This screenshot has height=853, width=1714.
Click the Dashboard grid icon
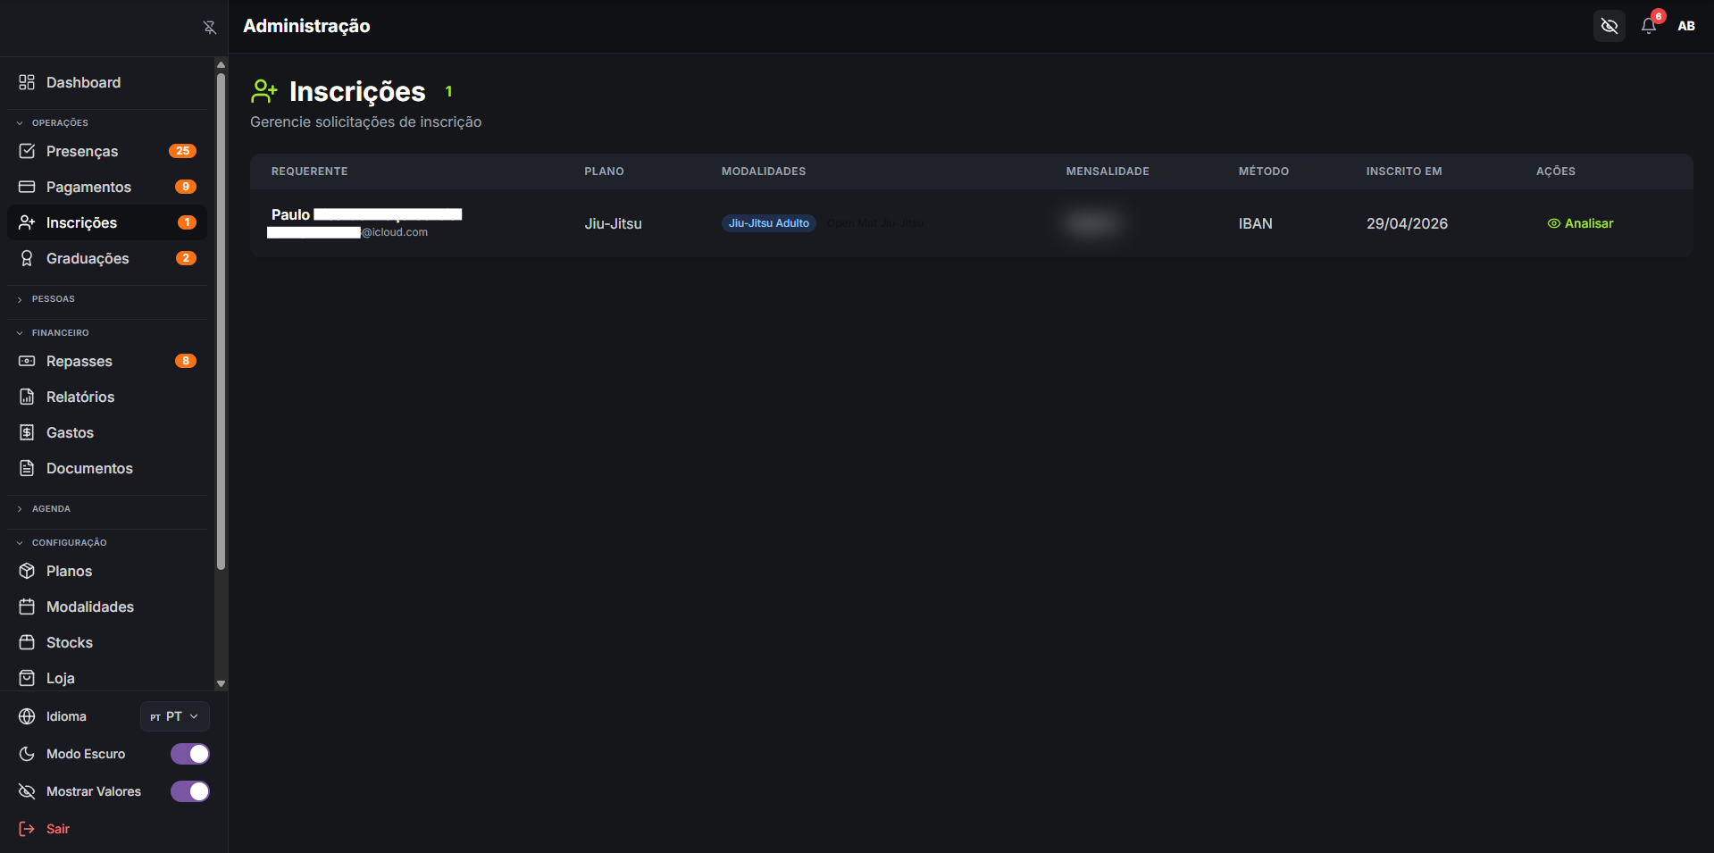pyautogui.click(x=27, y=82)
